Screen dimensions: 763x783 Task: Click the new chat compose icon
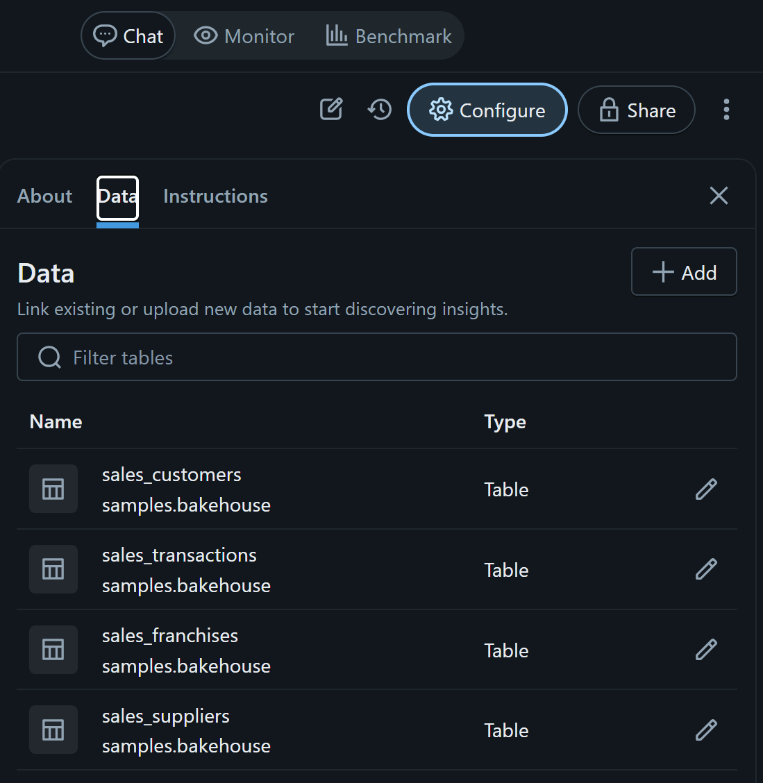pyautogui.click(x=331, y=110)
